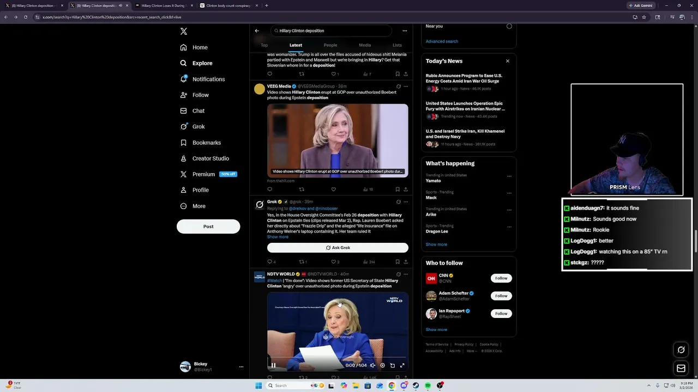
Task: Click Ask Gemini in Chrome toolbar
Action: pyautogui.click(x=641, y=5)
